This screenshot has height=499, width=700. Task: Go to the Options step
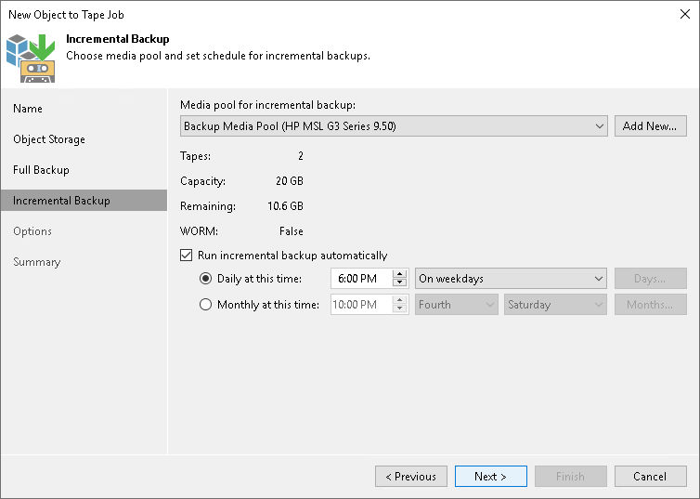coord(32,231)
